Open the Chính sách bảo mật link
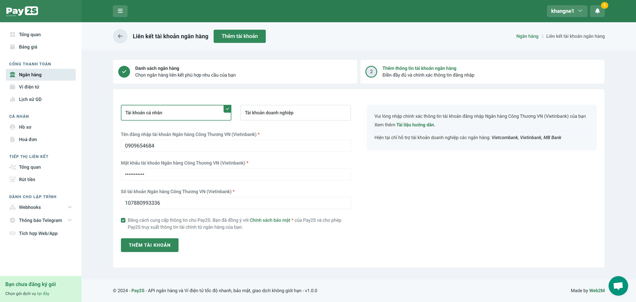Image resolution: width=636 pixels, height=302 pixels. pyautogui.click(x=270, y=220)
